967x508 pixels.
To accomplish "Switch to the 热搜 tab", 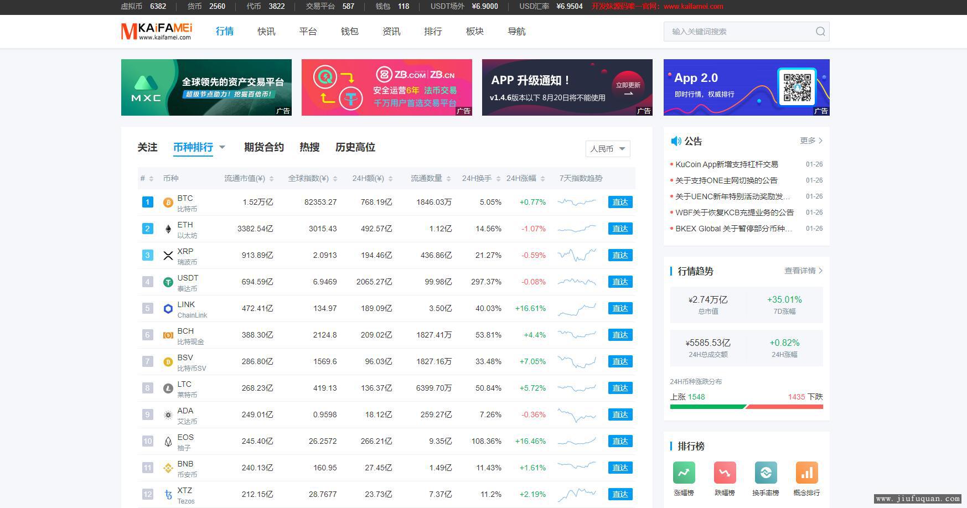I will tap(309, 147).
